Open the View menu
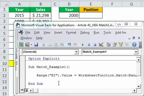Screen dimensions: 144x96 tap(47, 33)
